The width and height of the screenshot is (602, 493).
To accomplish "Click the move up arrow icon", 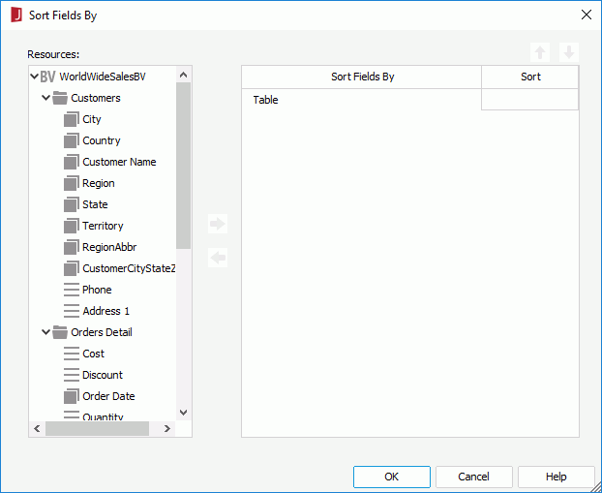I will click(540, 52).
